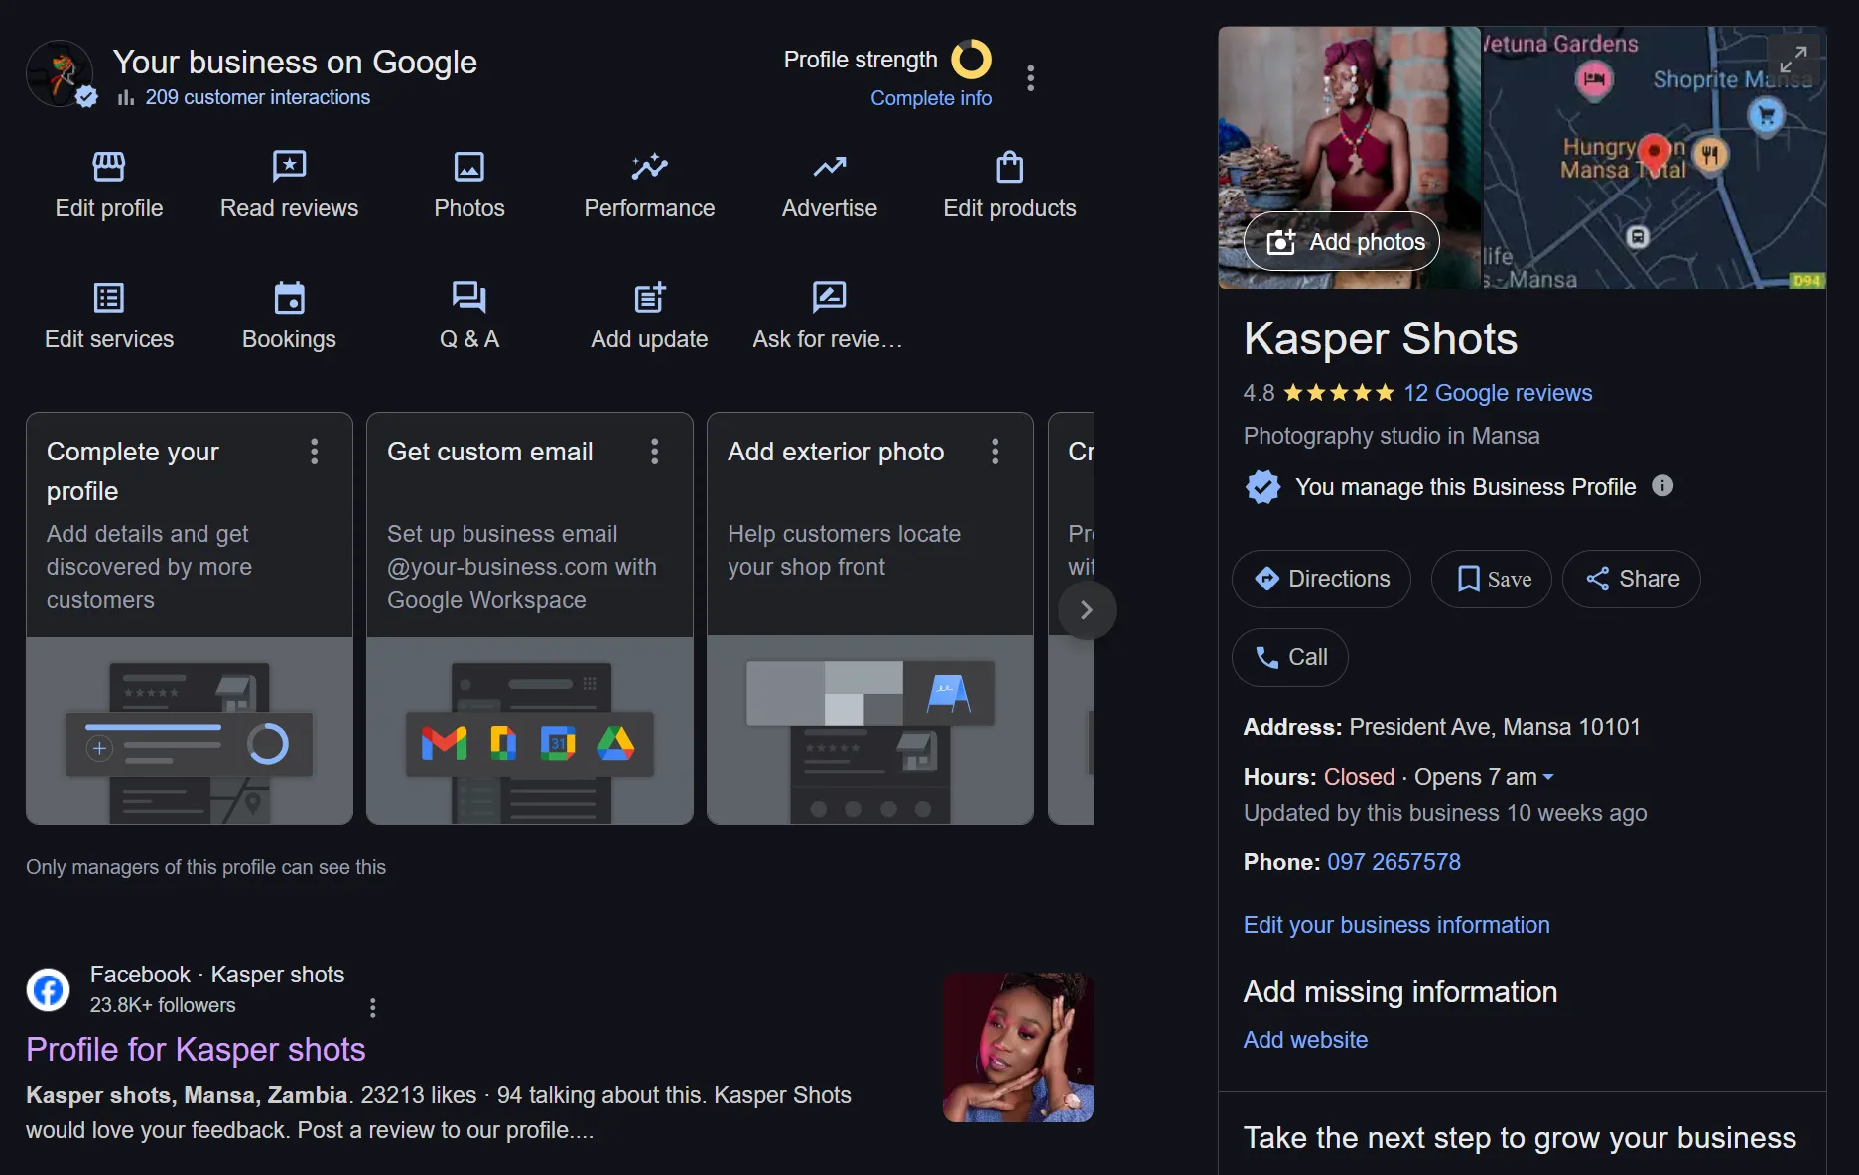Open Edit services list icon
This screenshot has height=1175, width=1859.
109,297
